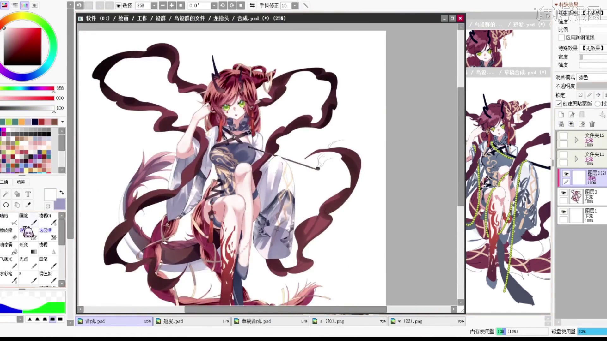Choose the 选区擦 selection eraser tool
Viewport: 607px width, 341px height.
tap(48, 234)
